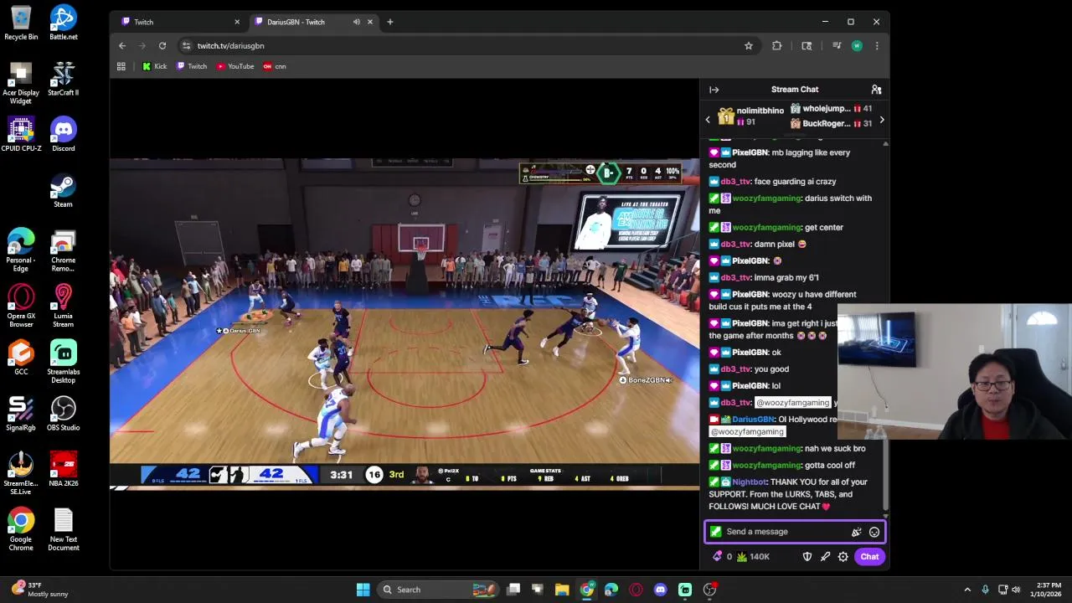
Task: Open the Twitch bookmark
Action: coord(192,66)
